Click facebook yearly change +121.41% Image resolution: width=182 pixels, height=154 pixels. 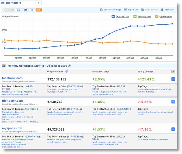pos(146,79)
